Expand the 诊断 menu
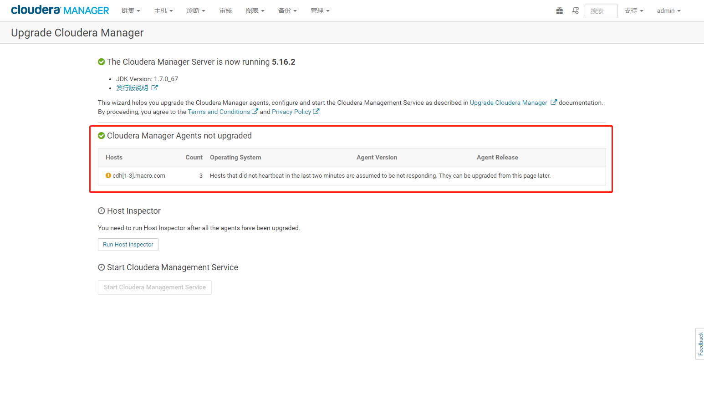The height and width of the screenshot is (395, 704). coord(196,10)
